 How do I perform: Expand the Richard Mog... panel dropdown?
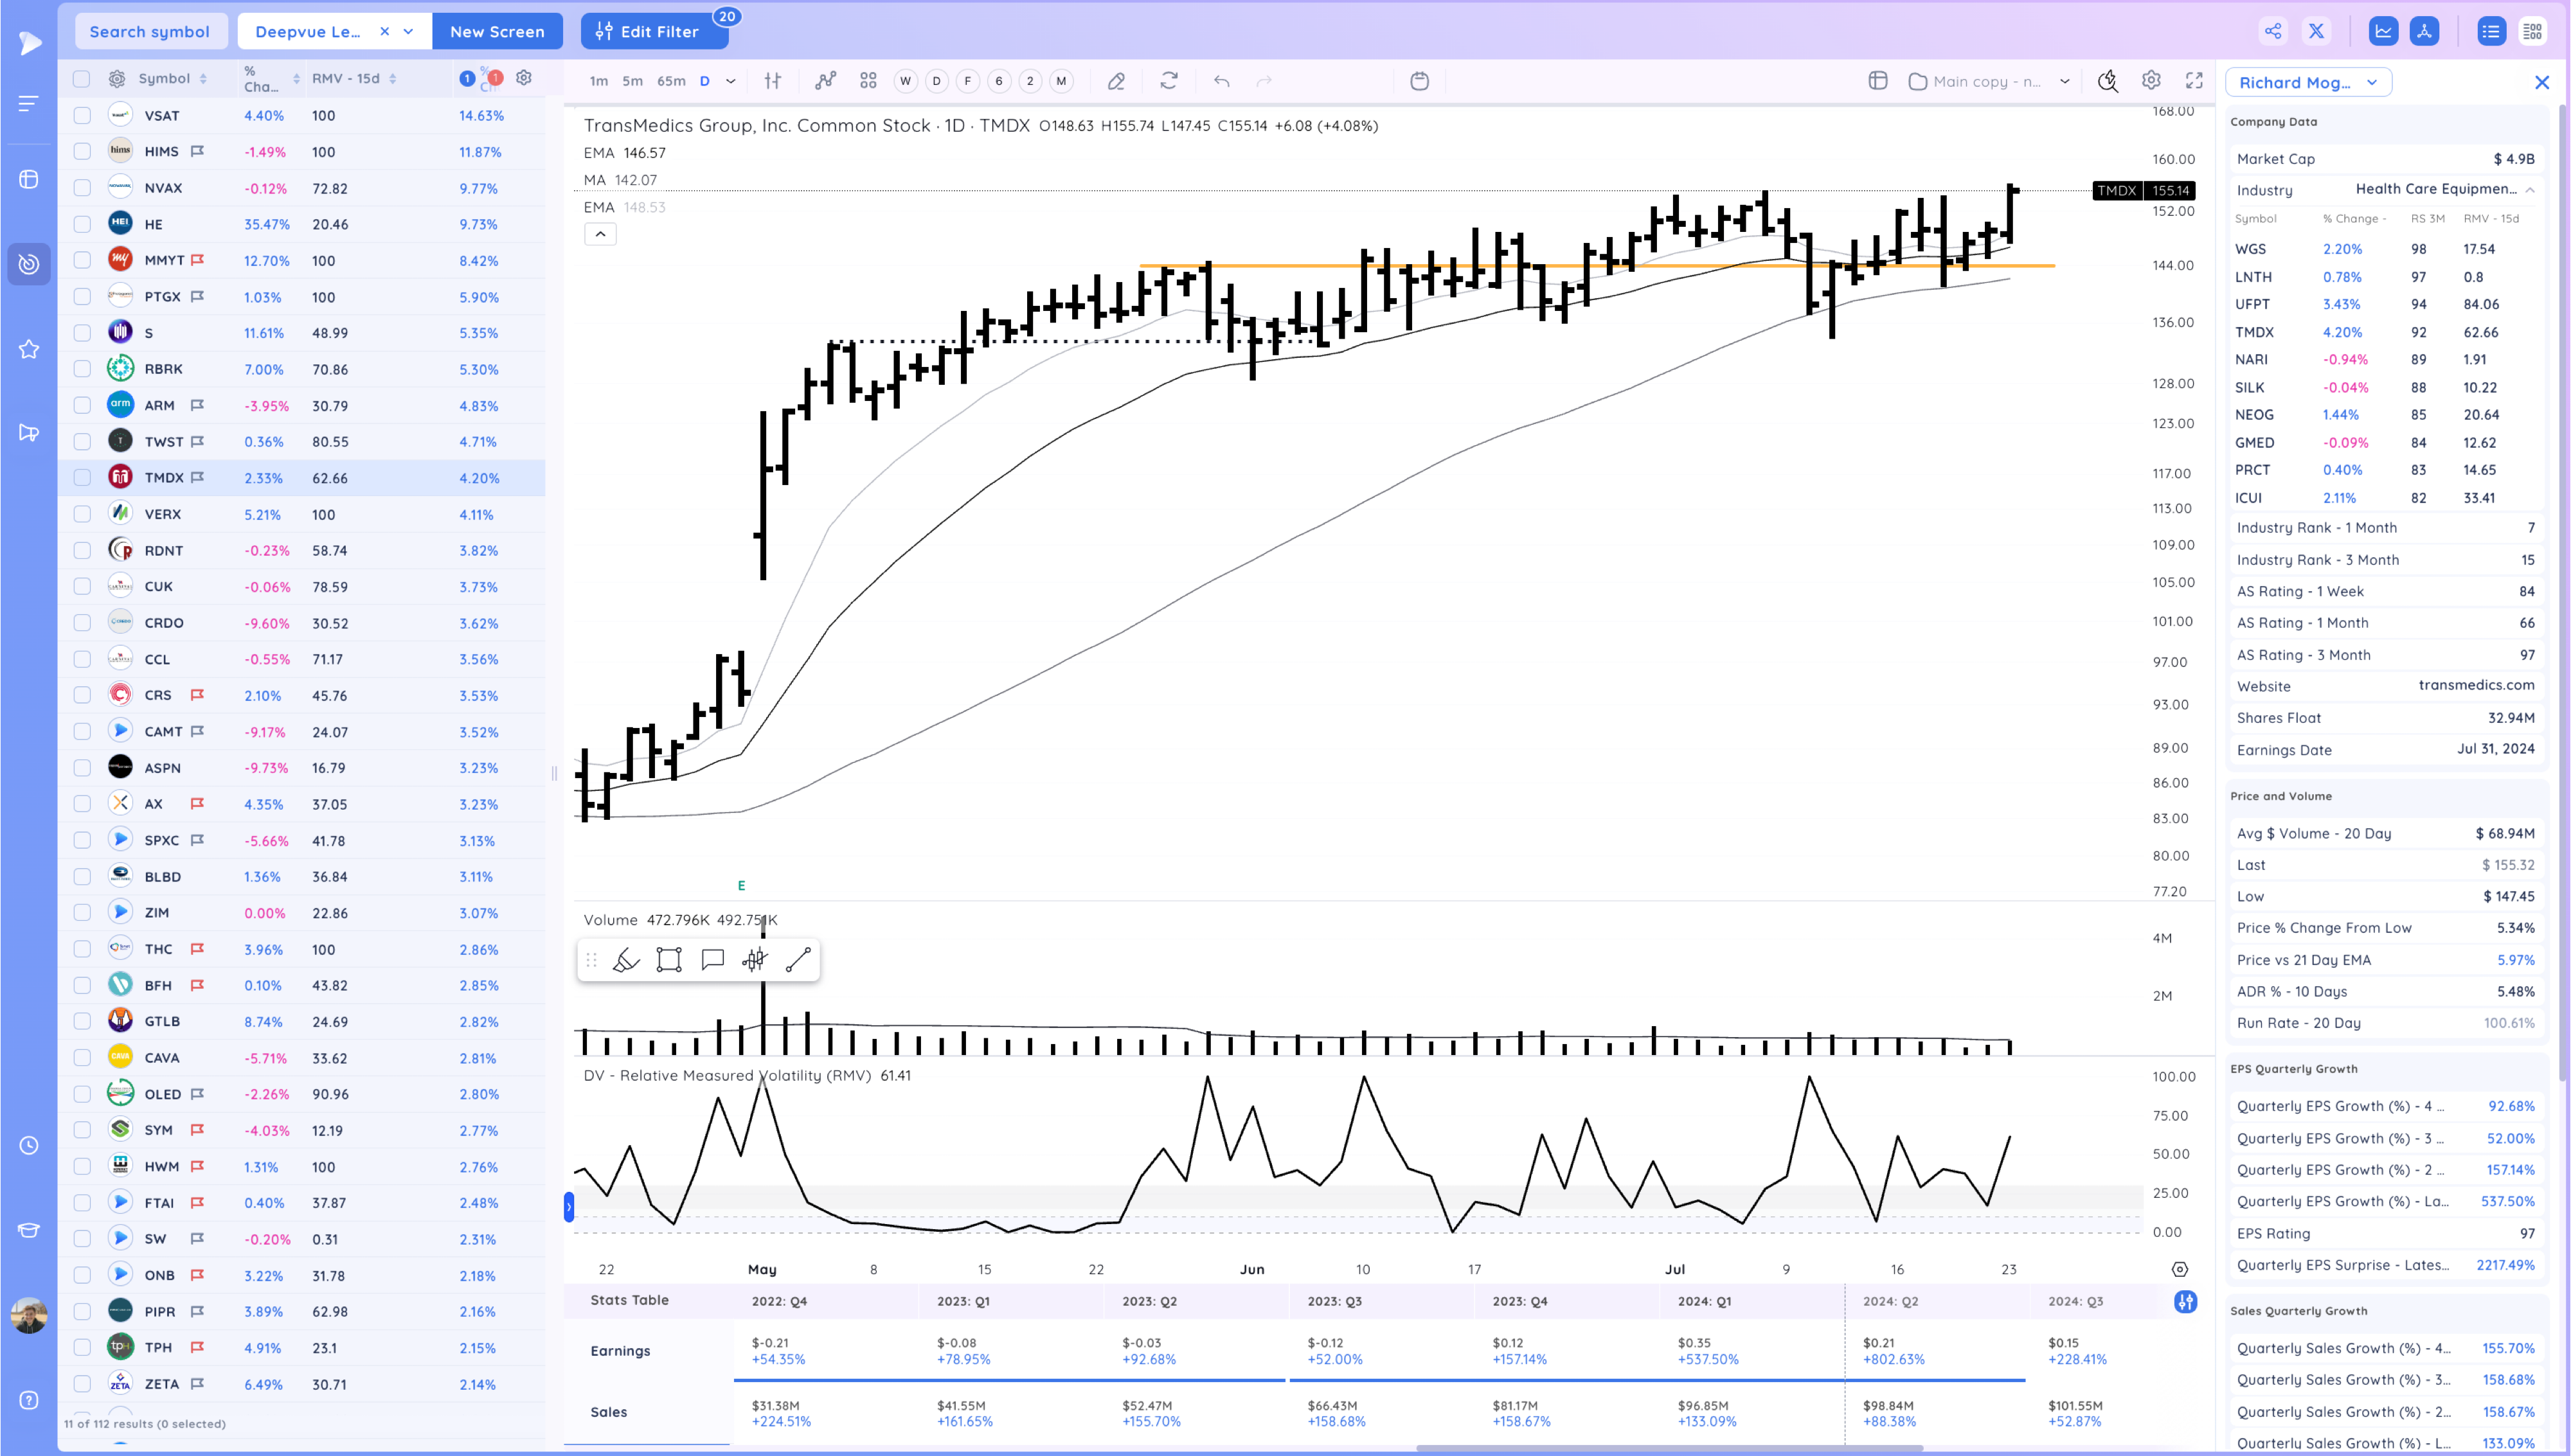[2371, 83]
